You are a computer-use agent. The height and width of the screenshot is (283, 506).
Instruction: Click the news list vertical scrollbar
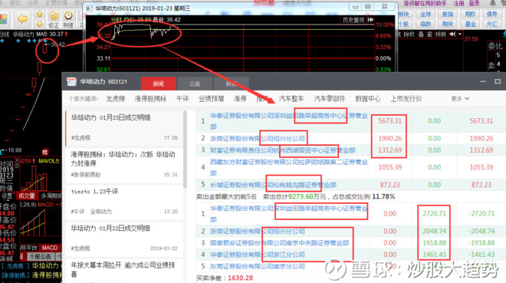(x=185, y=150)
